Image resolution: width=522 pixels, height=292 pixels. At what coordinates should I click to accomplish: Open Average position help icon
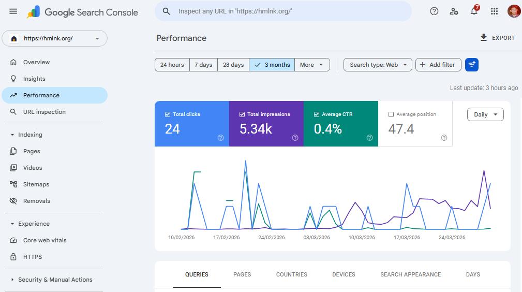(x=444, y=138)
